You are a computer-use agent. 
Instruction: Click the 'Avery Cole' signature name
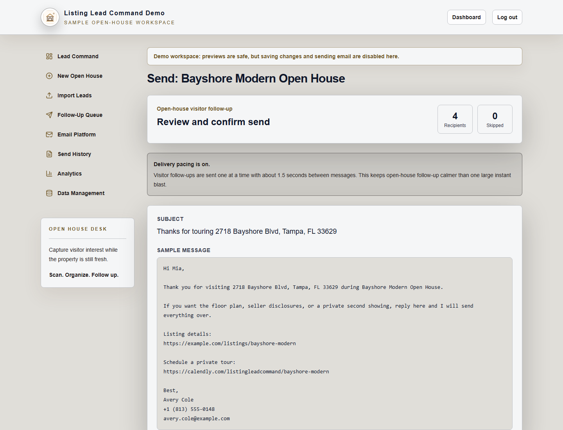pos(178,400)
